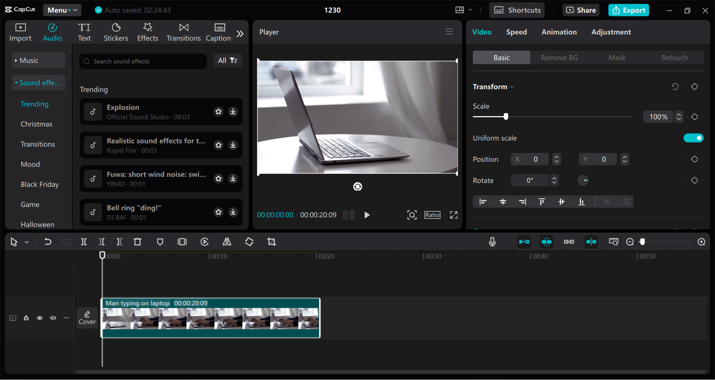Switch to the Speed tab
This screenshot has height=380, width=715.
[x=516, y=32]
